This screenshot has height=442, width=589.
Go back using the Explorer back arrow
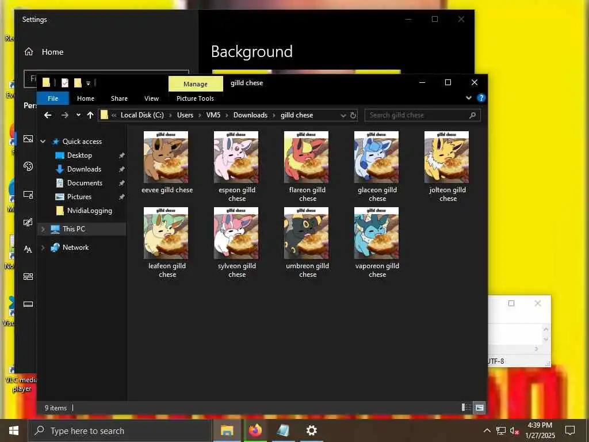[x=47, y=115]
